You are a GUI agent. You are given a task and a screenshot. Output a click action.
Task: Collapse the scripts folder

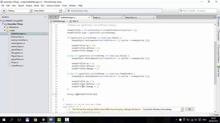click(x=5, y=30)
